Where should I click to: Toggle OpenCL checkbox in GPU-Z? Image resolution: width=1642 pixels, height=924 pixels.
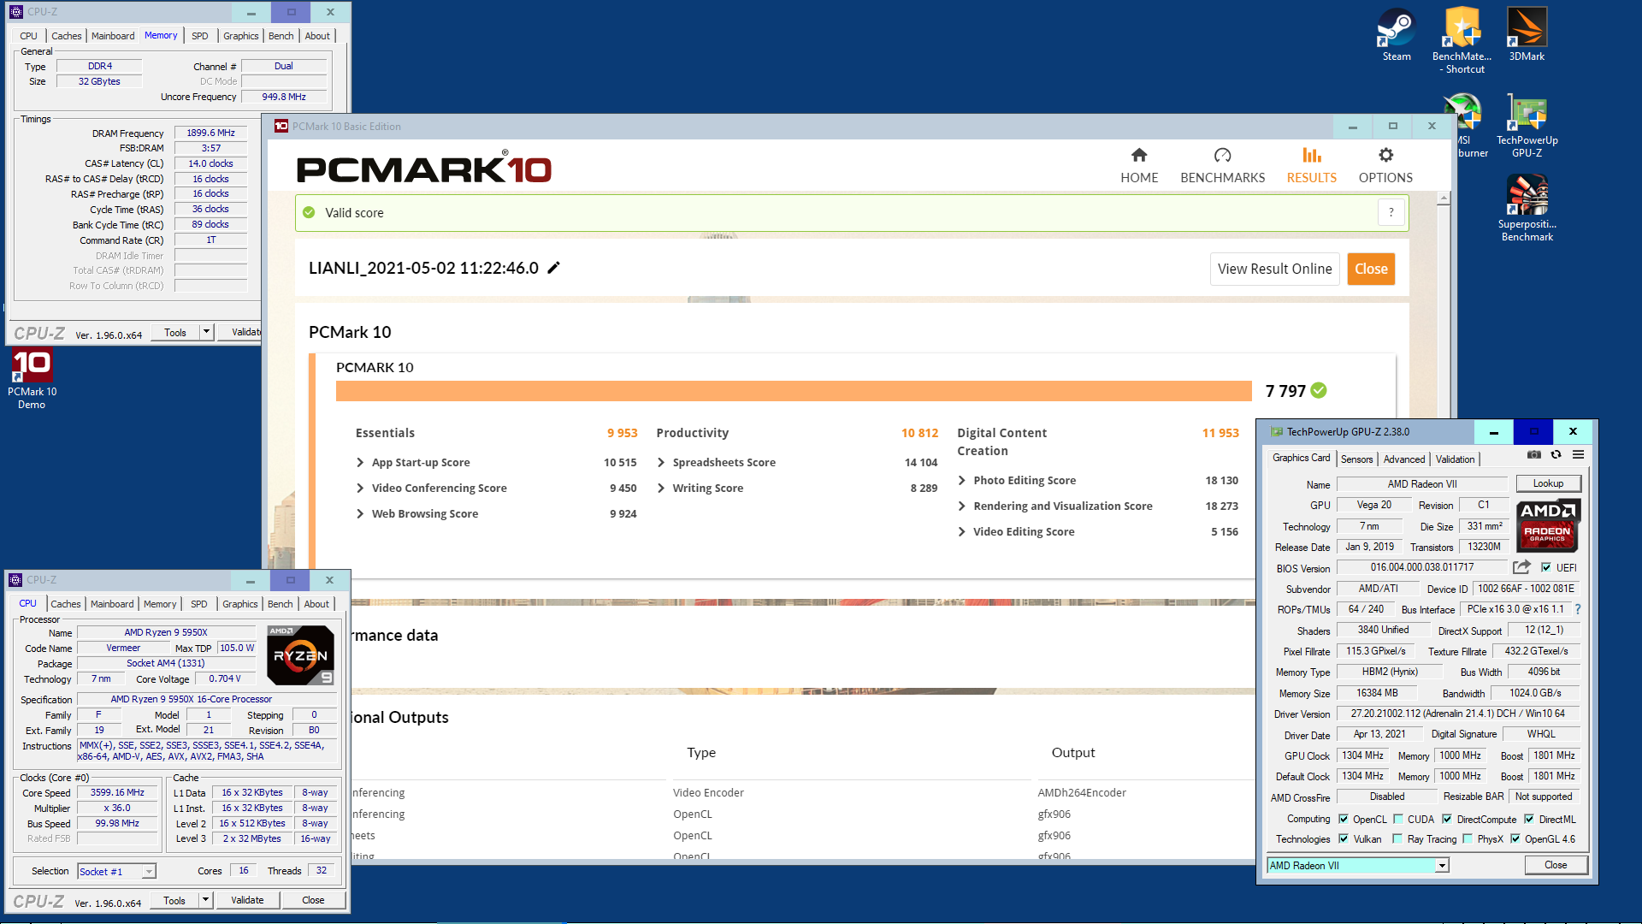[x=1344, y=819]
